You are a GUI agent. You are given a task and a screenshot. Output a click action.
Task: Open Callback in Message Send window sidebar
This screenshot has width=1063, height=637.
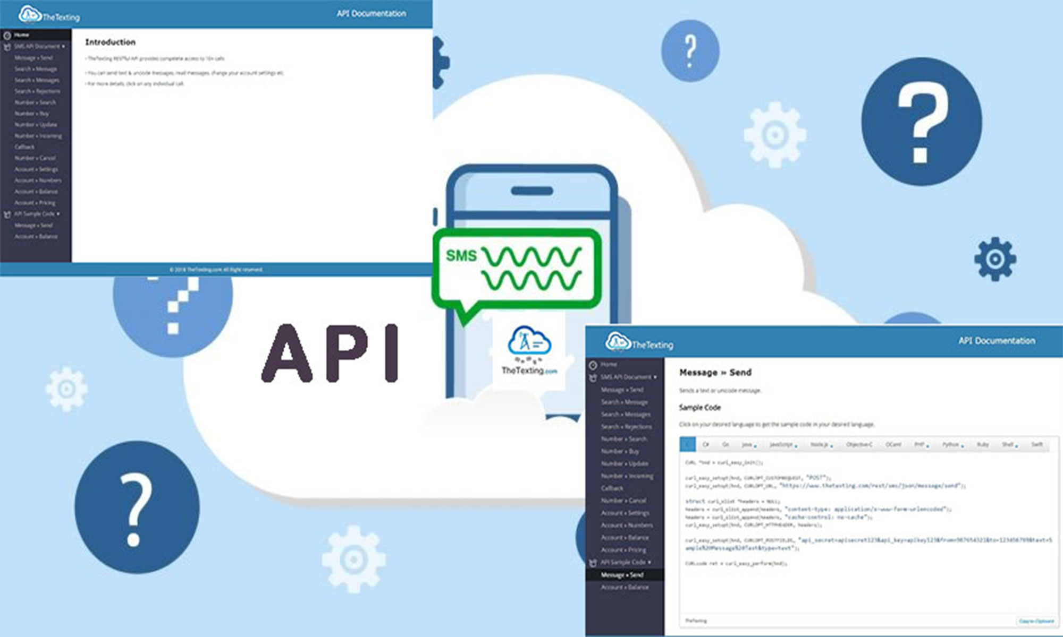coord(612,488)
